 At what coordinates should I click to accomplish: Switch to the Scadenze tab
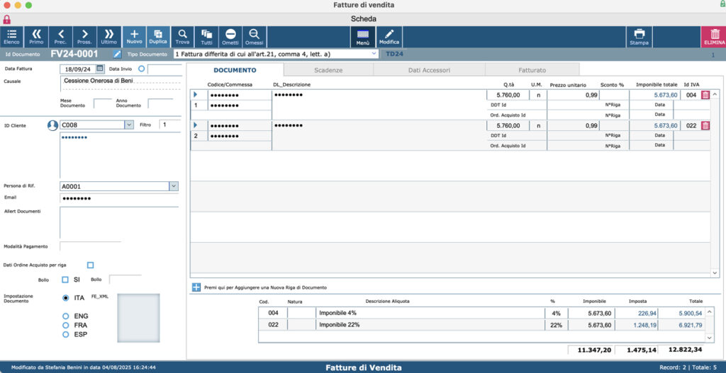tap(328, 70)
